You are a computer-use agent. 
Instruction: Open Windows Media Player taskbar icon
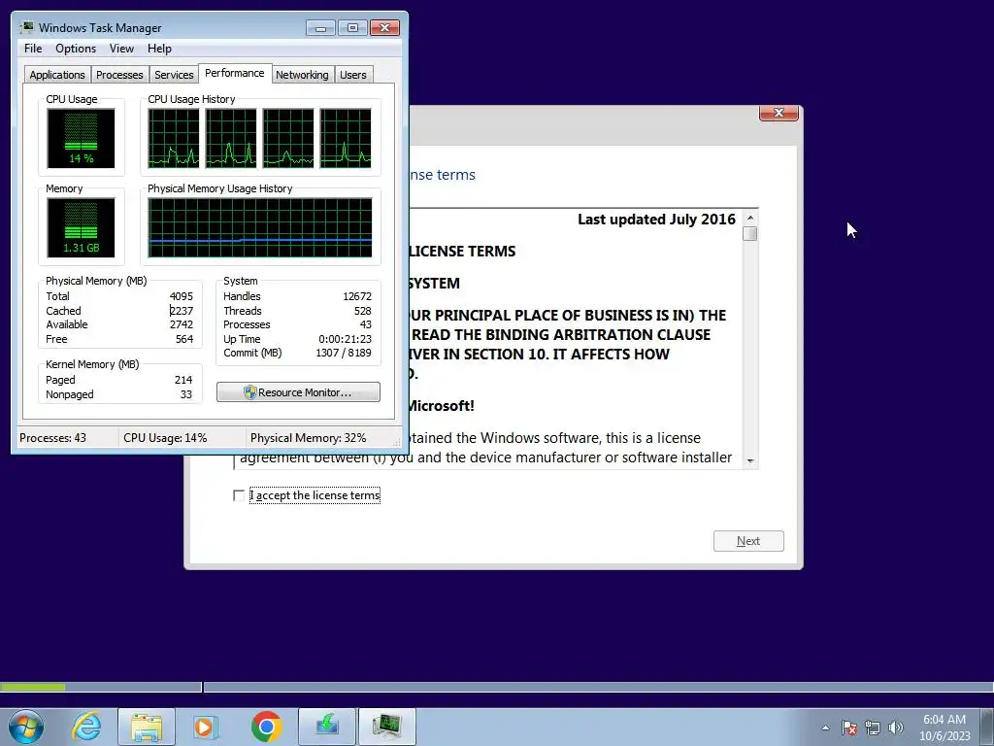(x=206, y=727)
